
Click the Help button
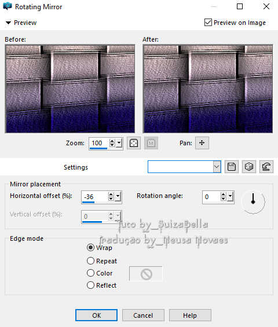[x=190, y=315]
